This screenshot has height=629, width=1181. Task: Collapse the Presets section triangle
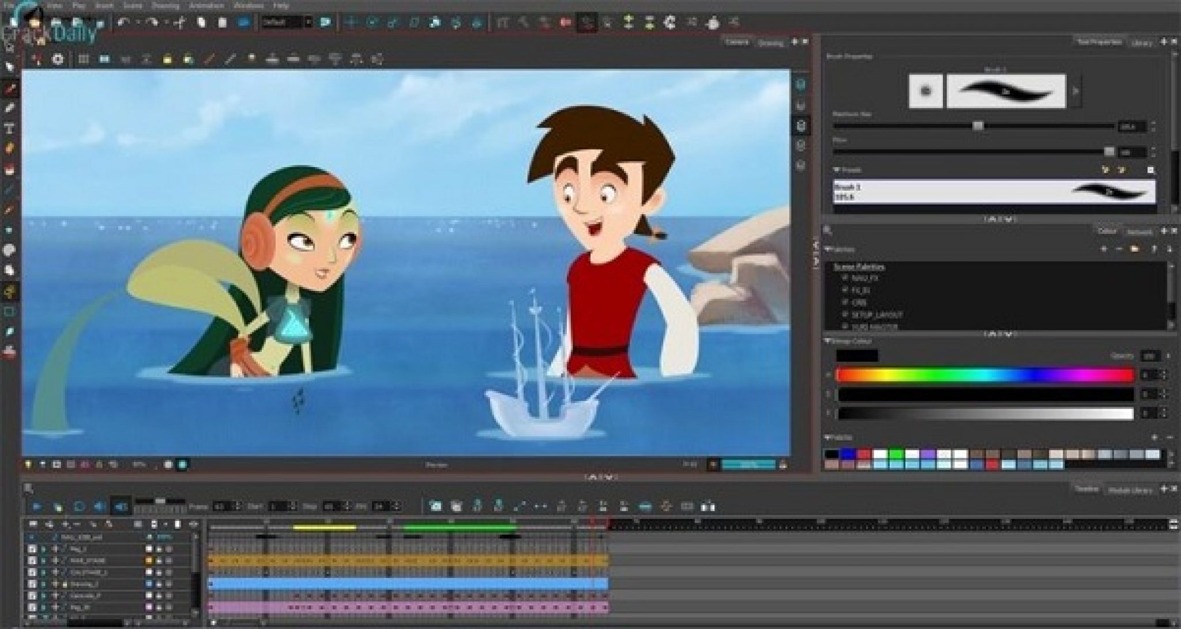click(x=837, y=170)
